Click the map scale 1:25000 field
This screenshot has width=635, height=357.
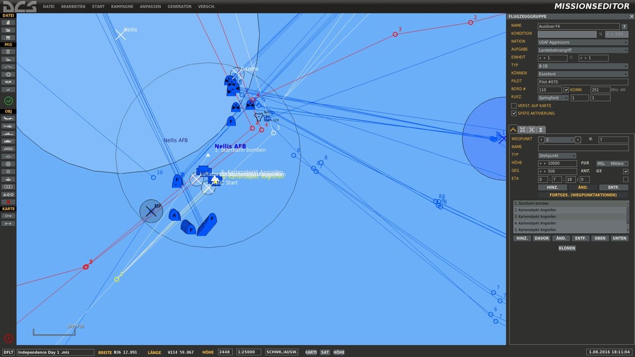249,352
